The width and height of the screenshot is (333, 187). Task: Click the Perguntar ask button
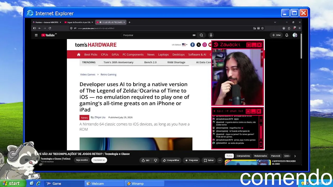click(x=191, y=160)
